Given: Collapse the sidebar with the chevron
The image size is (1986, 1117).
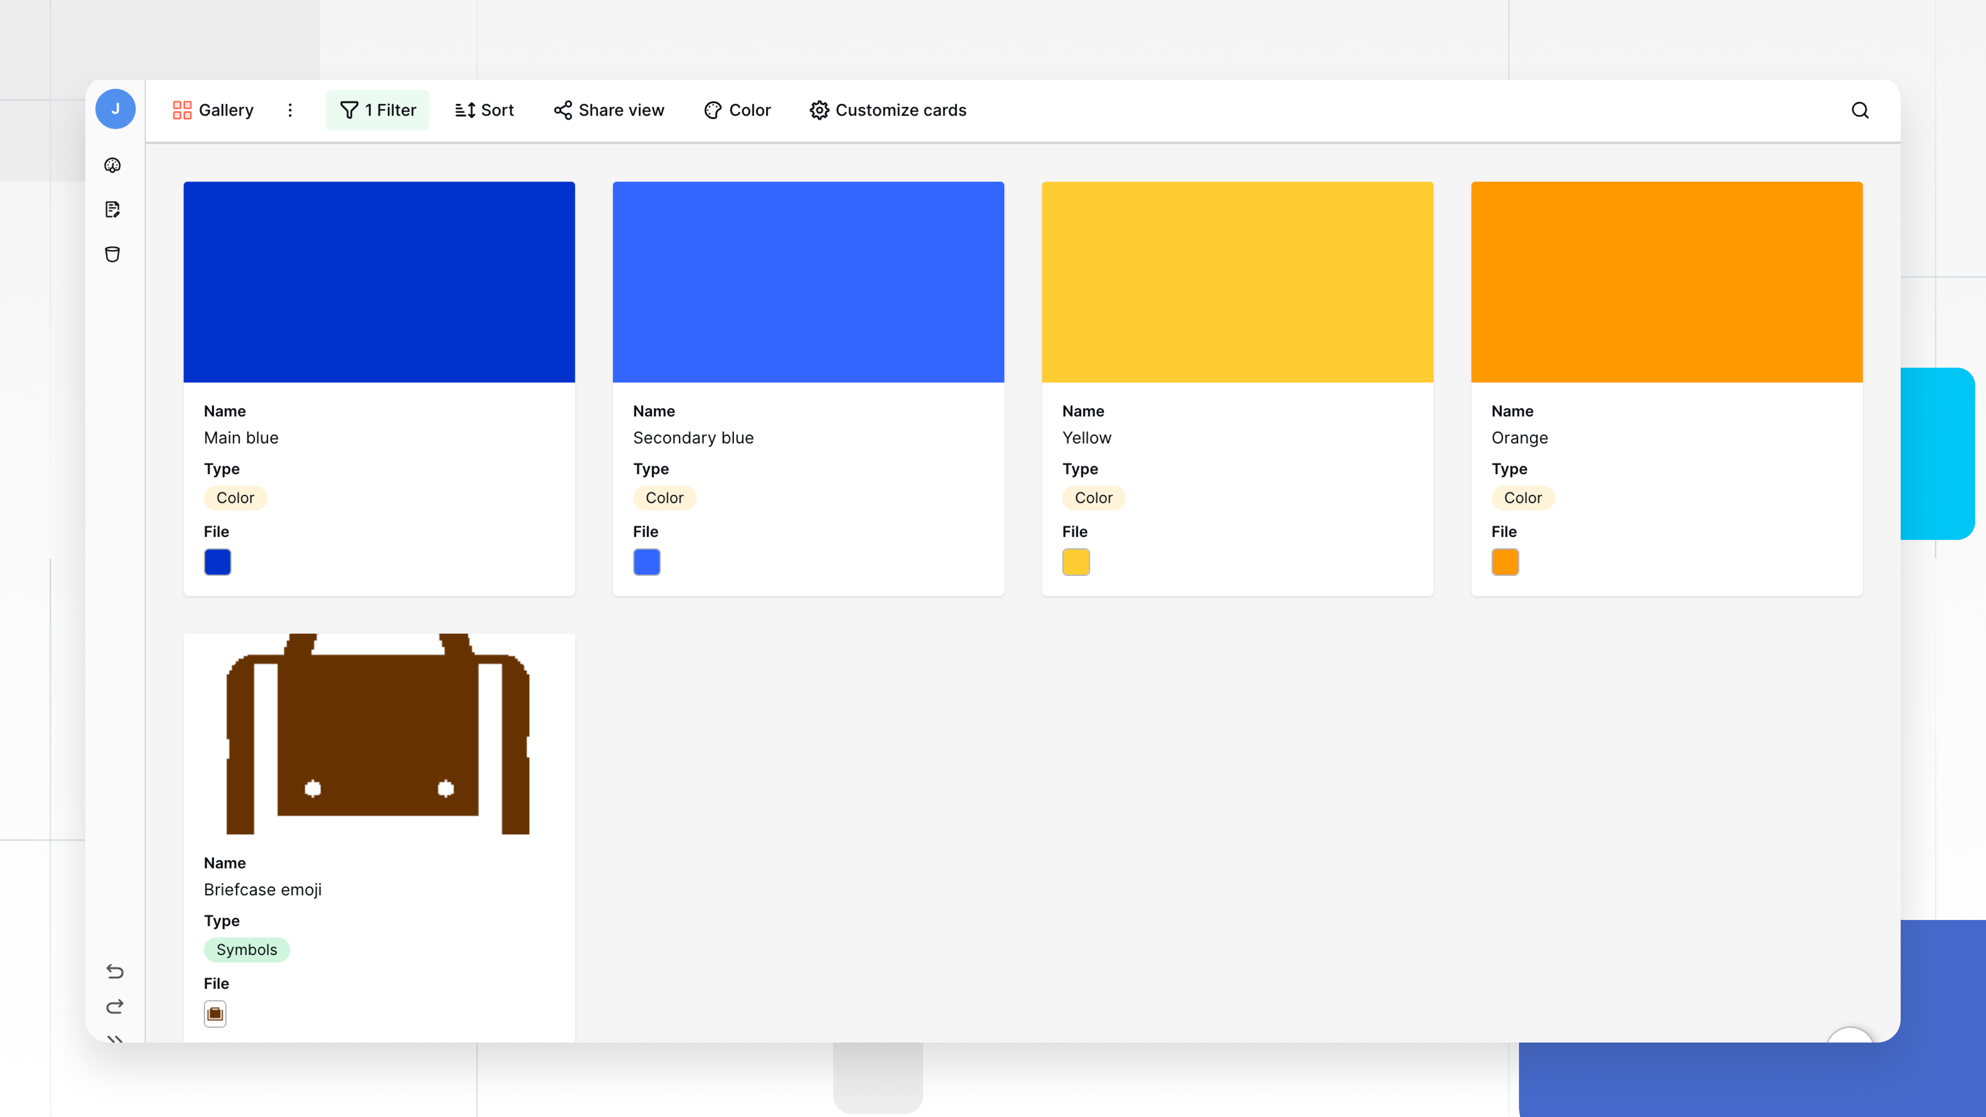Looking at the screenshot, I should point(116,1041).
